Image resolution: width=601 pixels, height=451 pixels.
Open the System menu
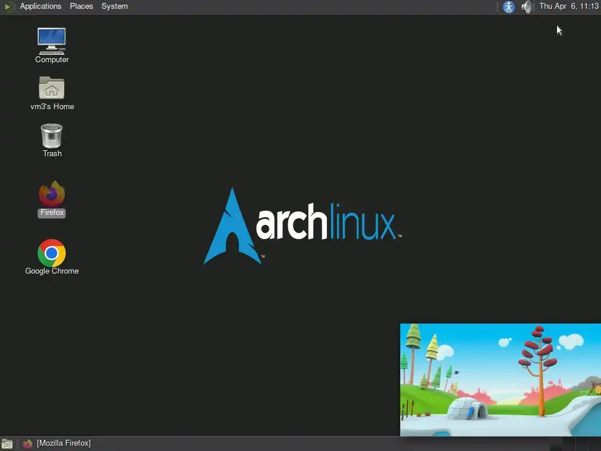[114, 6]
